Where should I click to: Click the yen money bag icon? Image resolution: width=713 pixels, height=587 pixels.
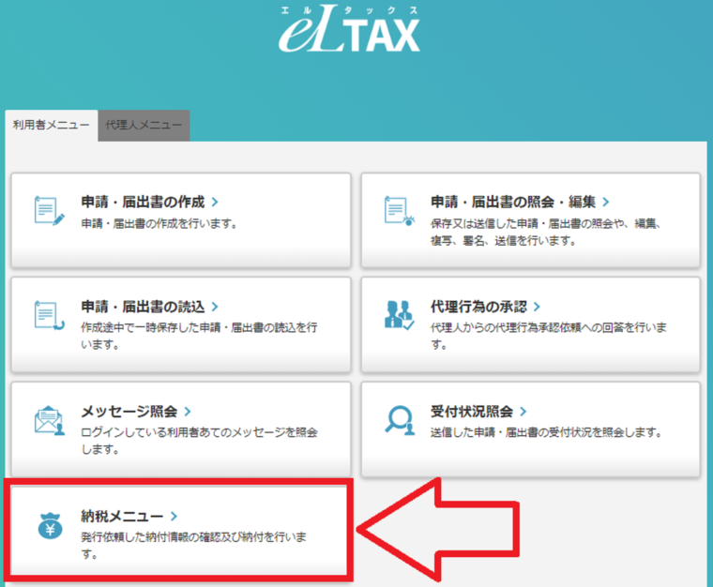pos(50,526)
